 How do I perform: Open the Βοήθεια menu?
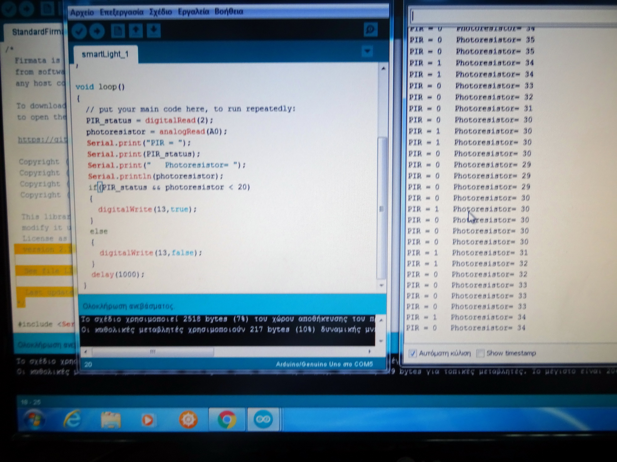(229, 11)
